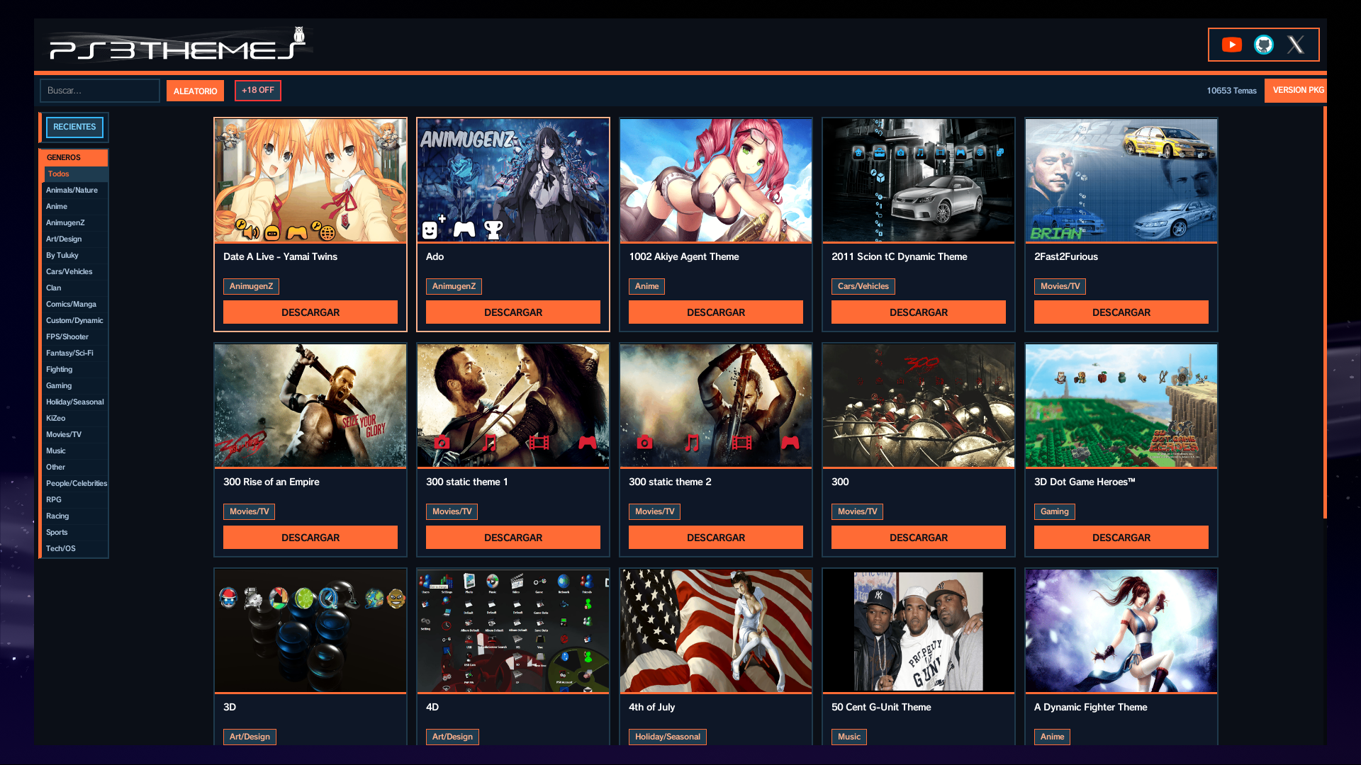Filter by Art/Design genre in sidebar

coord(74,239)
